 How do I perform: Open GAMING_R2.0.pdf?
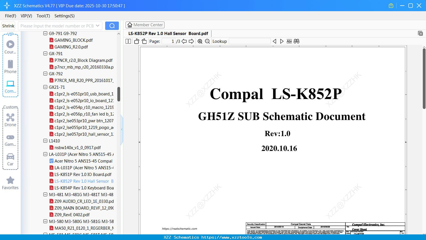pyautogui.click(x=71, y=47)
